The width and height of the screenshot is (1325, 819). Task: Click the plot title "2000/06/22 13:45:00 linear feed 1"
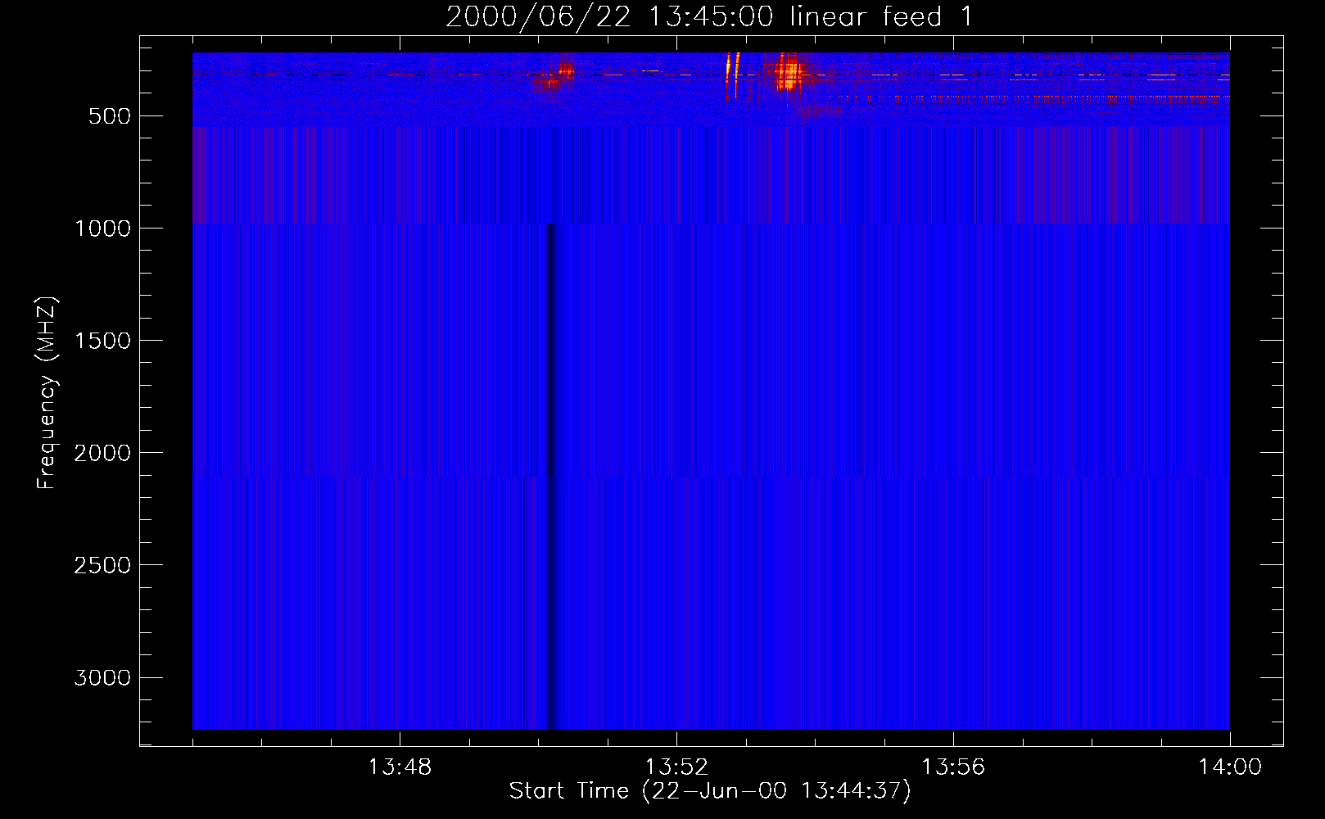[709, 16]
